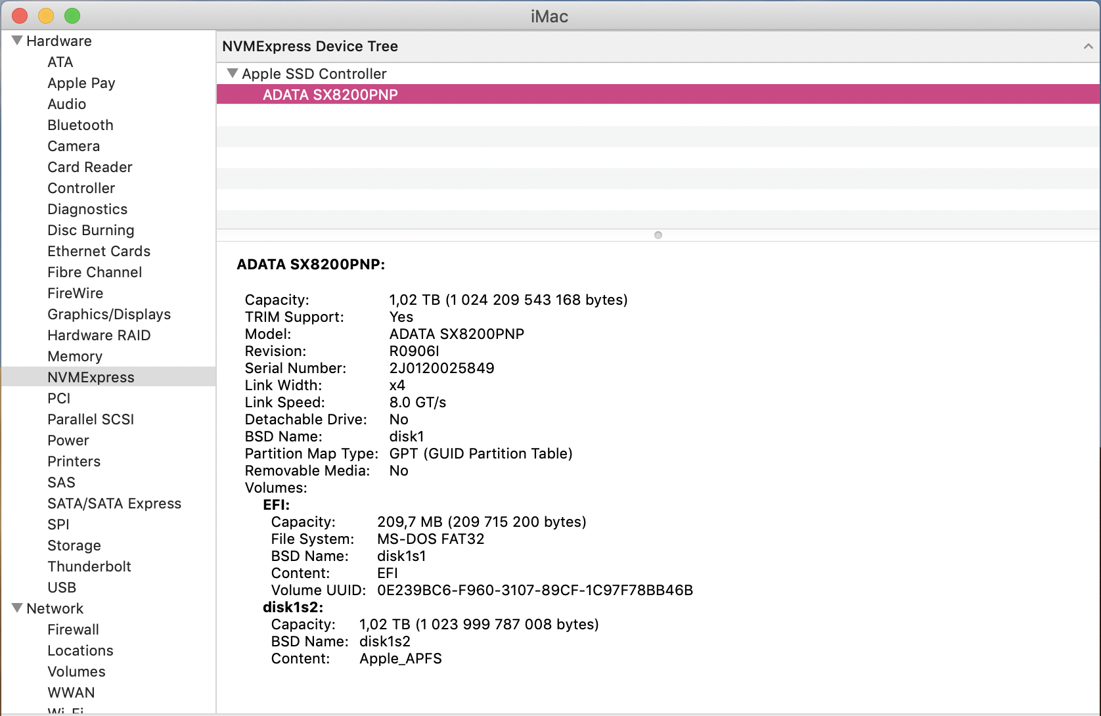The image size is (1101, 716).
Task: Click the Network category label
Action: pyautogui.click(x=55, y=608)
